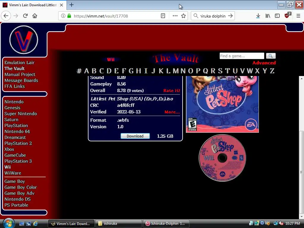Click the page scrollbar down arrow

point(302,216)
